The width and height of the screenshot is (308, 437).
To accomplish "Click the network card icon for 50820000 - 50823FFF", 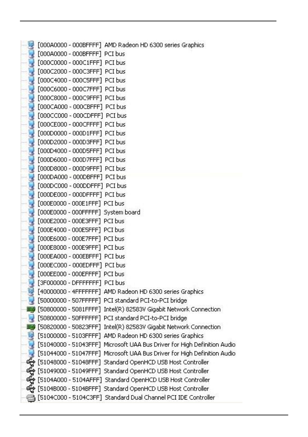I will click(31, 327).
